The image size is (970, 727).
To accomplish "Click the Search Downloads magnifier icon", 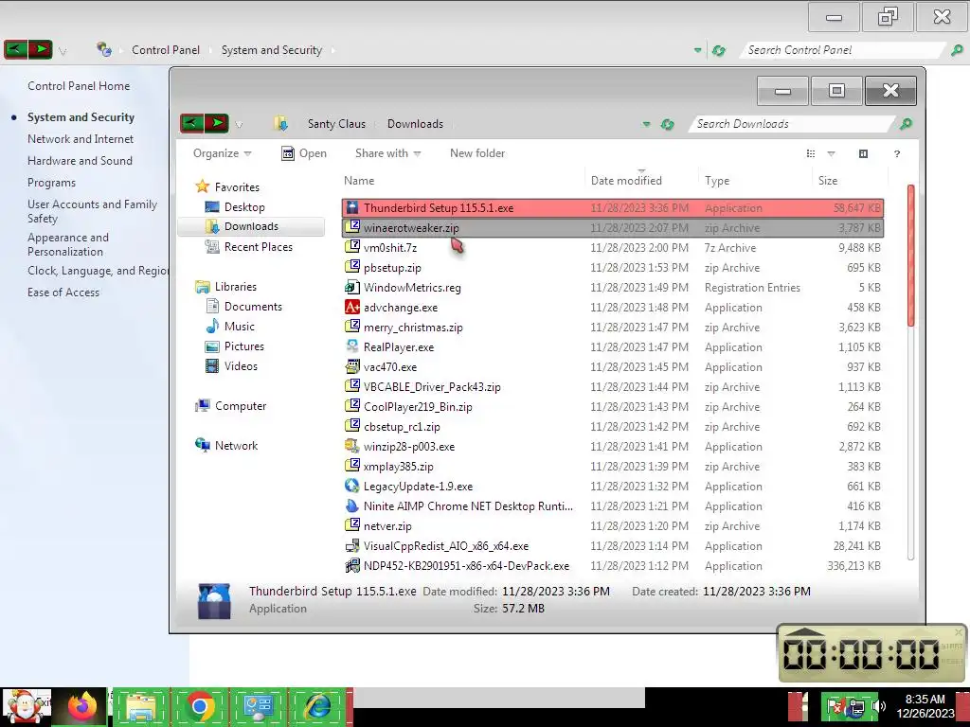I will click(x=906, y=124).
